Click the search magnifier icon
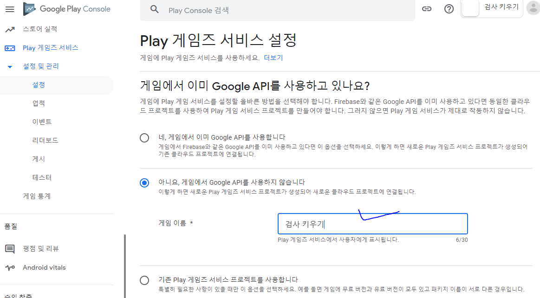Viewport: 540px width, 298px height. pos(155,10)
